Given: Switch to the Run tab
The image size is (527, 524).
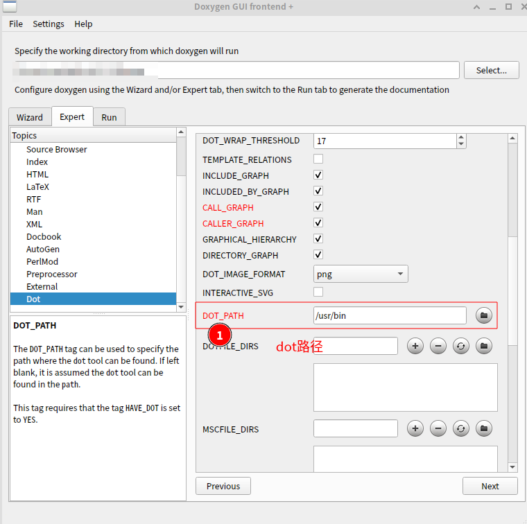Looking at the screenshot, I should [109, 117].
